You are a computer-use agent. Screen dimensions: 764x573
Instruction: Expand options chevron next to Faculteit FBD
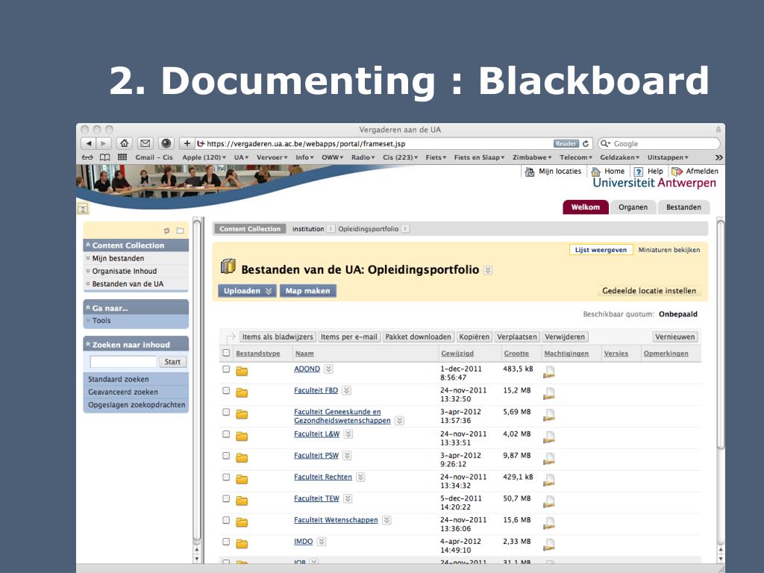[x=346, y=390]
